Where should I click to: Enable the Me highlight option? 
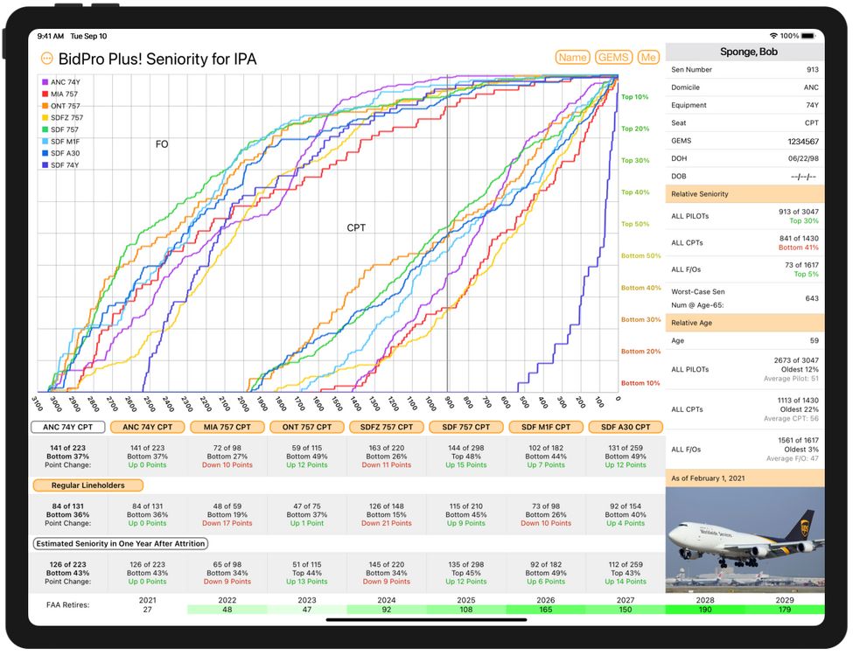[x=649, y=57]
